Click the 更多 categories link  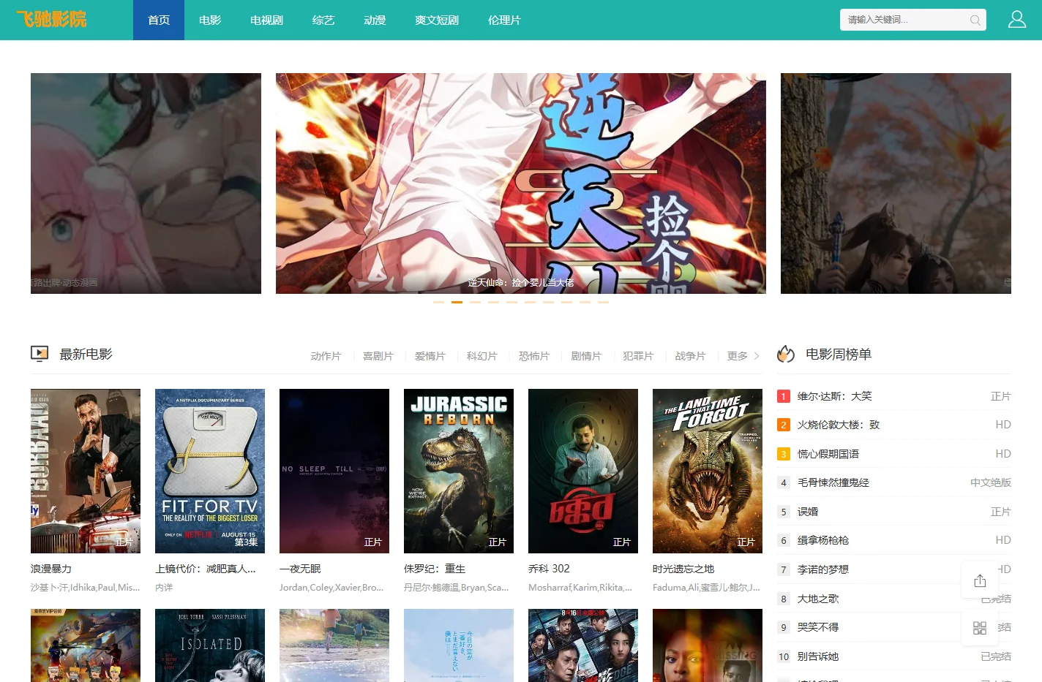737,356
